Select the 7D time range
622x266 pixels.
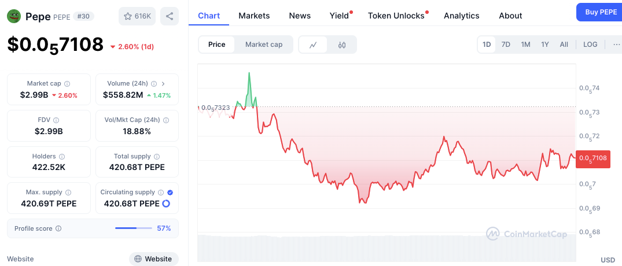click(506, 45)
